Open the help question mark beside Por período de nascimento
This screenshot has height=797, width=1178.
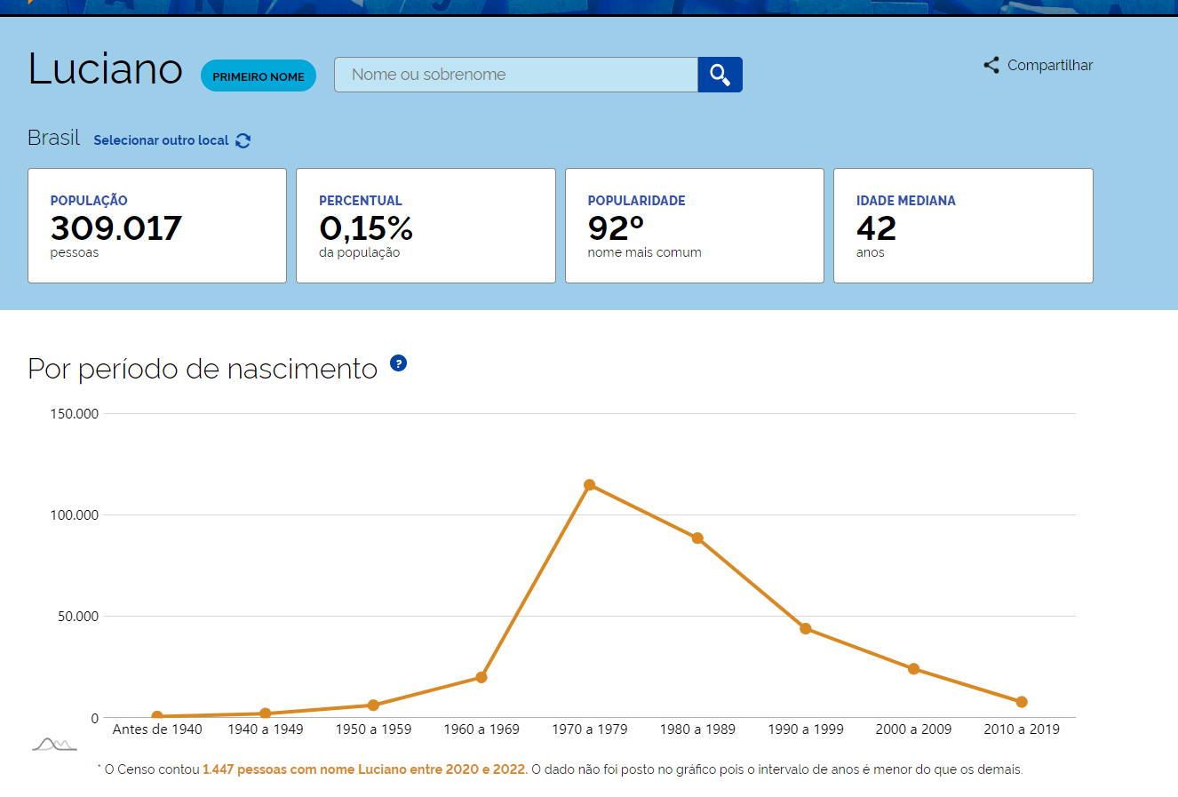coord(398,363)
